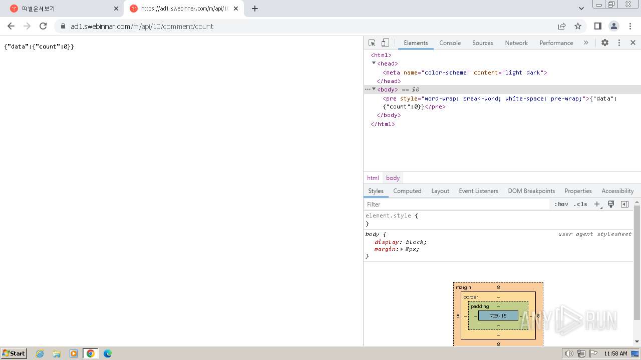Share this page icon in address bar
The width and height of the screenshot is (641, 360).
tap(562, 26)
